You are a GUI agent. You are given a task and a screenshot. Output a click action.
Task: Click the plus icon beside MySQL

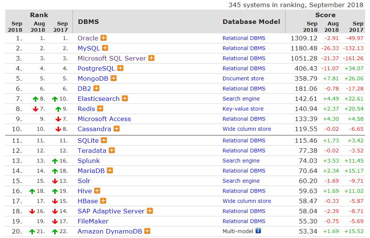point(105,48)
